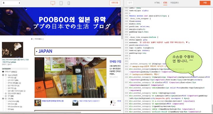Click the .daum_like_wrapper:before line in the code
The image size is (213, 114).
tap(143, 37)
